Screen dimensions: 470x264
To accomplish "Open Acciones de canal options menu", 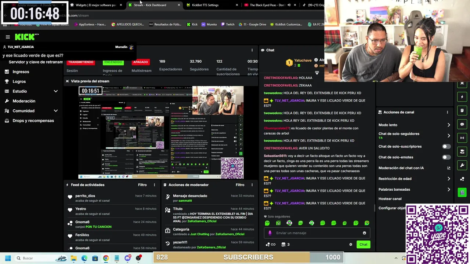I will [x=447, y=112].
